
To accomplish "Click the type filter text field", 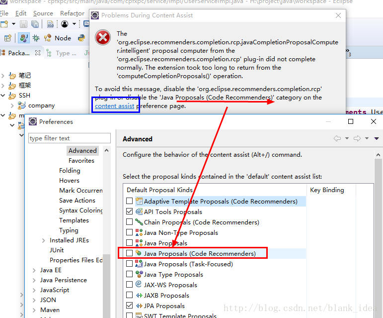I will coord(70,138).
